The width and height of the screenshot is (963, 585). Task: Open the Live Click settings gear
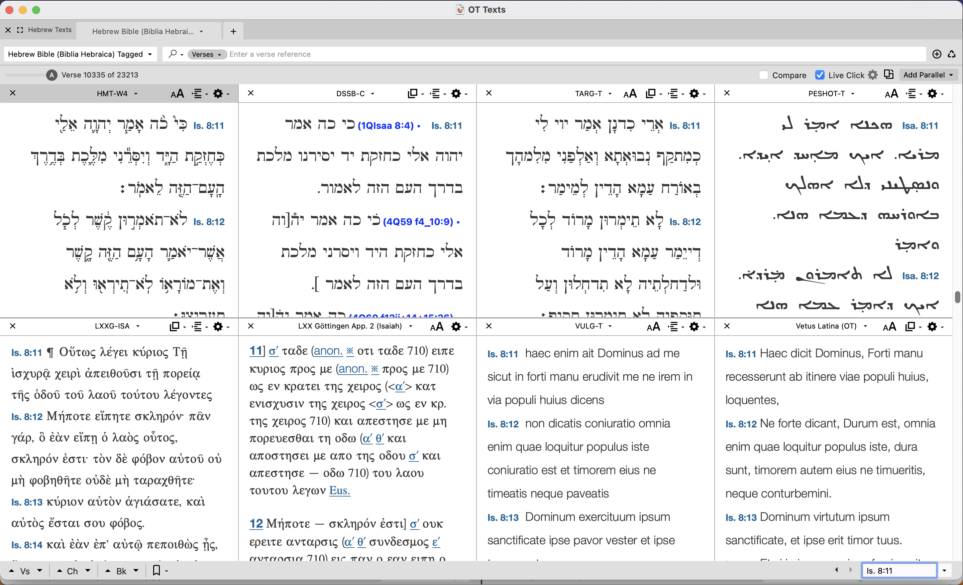(x=873, y=75)
